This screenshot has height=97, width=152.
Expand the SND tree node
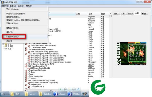(x=3, y=44)
